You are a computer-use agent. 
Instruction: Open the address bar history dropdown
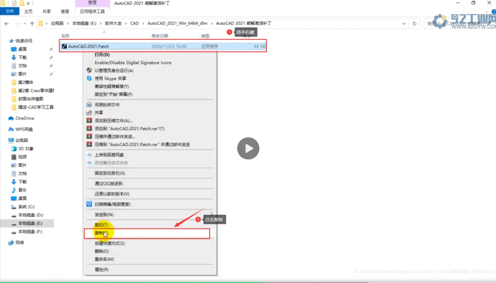(404, 23)
